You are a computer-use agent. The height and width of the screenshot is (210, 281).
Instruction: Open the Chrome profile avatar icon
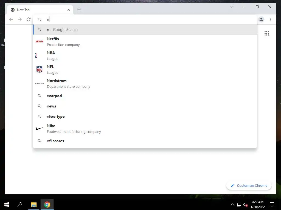pos(261,19)
